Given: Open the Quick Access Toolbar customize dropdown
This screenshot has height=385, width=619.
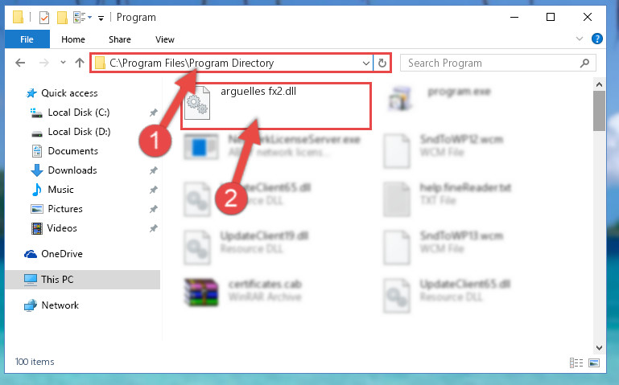Looking at the screenshot, I should point(101,18).
